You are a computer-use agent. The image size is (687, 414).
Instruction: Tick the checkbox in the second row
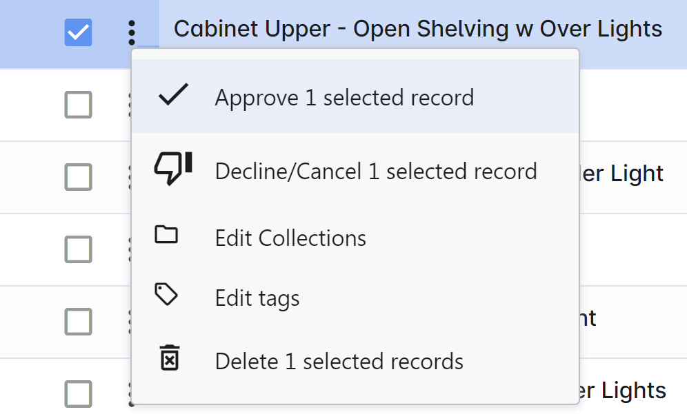tap(78, 105)
